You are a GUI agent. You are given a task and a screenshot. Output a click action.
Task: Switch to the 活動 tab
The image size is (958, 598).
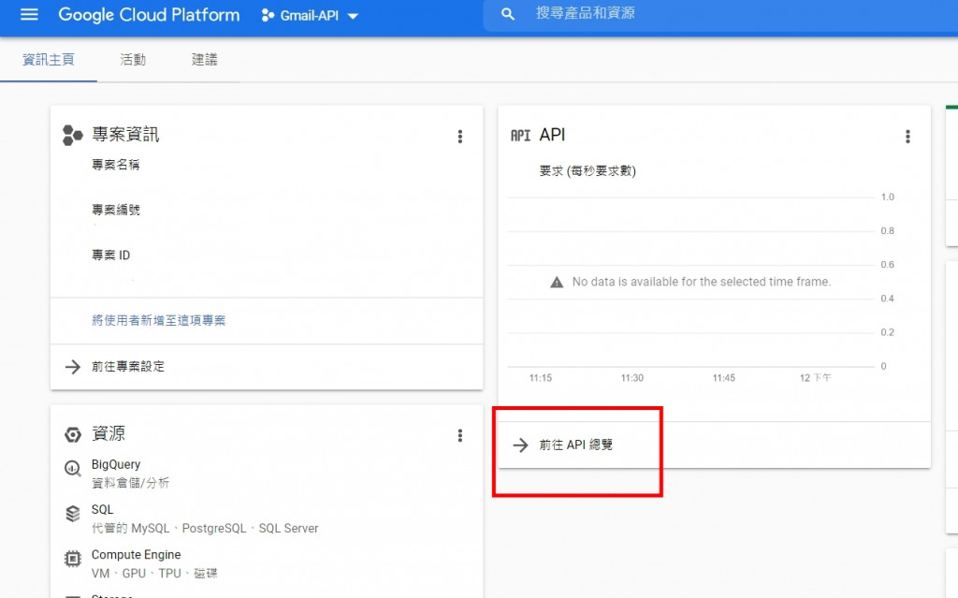133,59
